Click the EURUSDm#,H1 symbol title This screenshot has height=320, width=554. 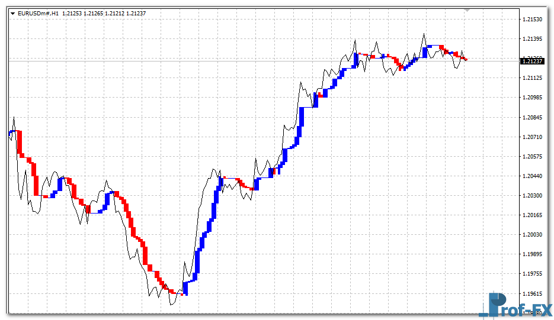pyautogui.click(x=38, y=13)
